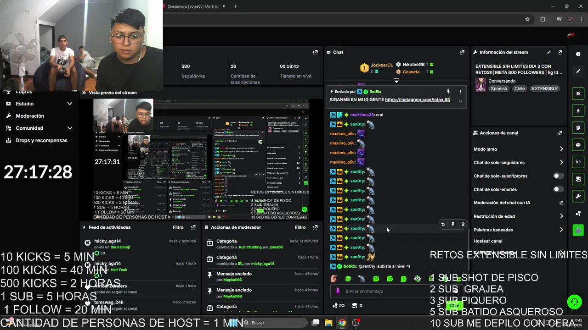Image resolution: width=588 pixels, height=330 pixels.
Task: Expand Restricción de edad options
Action: [x=561, y=216]
